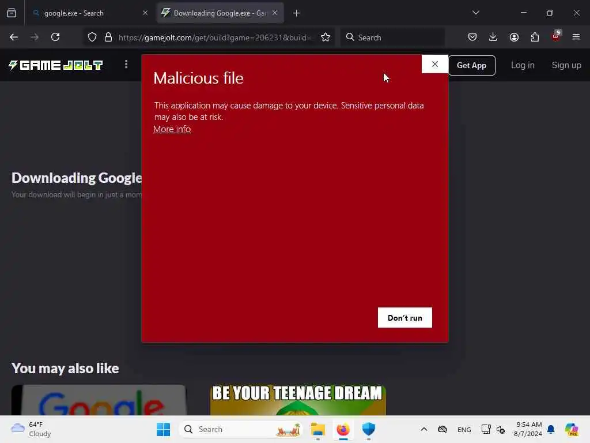
Task: Click the Don't run button
Action: pyautogui.click(x=405, y=318)
